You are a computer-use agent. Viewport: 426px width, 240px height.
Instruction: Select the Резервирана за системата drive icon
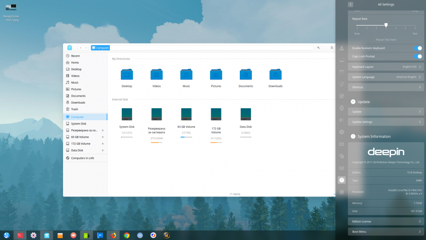(x=156, y=114)
